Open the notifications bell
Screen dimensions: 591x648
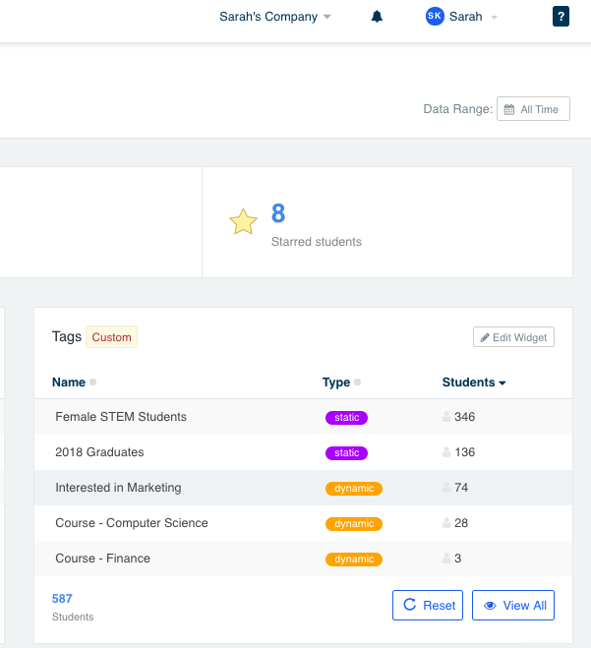coord(377,17)
